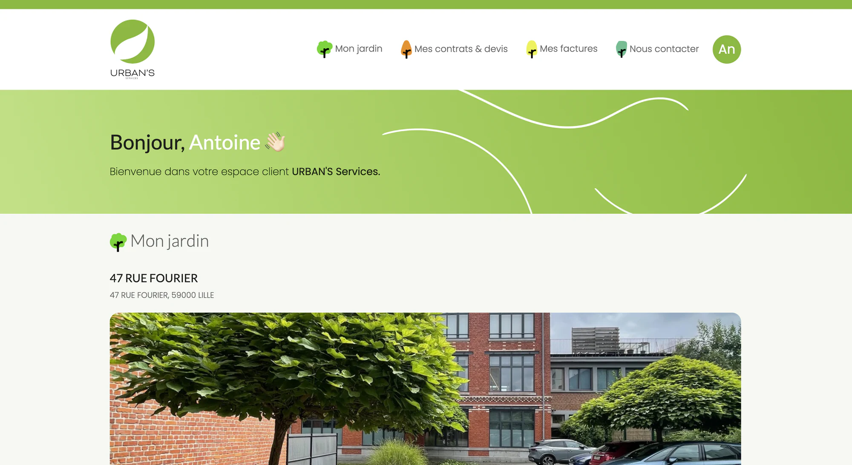Viewport: 852px width, 465px height.
Task: Open the An user avatar menu
Action: coord(727,49)
